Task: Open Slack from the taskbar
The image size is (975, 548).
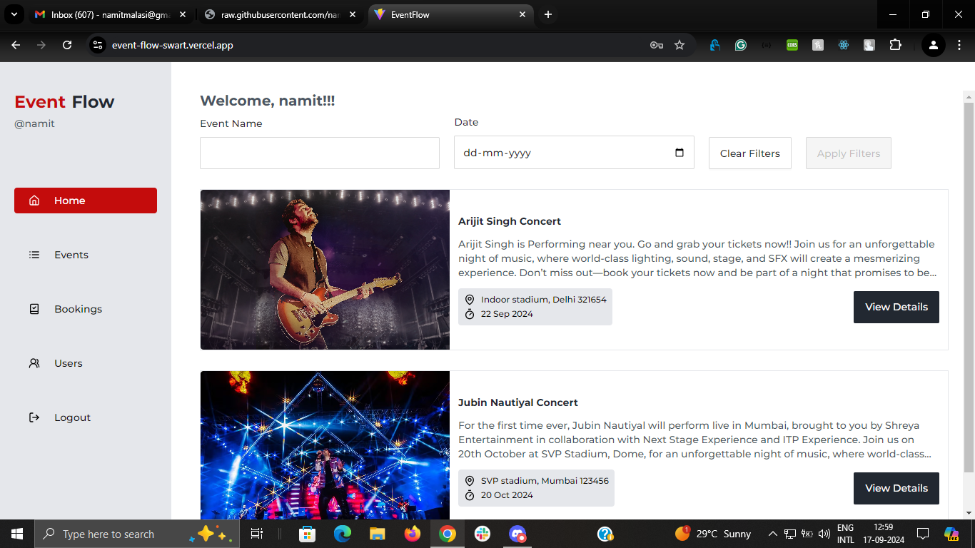Action: tap(483, 534)
